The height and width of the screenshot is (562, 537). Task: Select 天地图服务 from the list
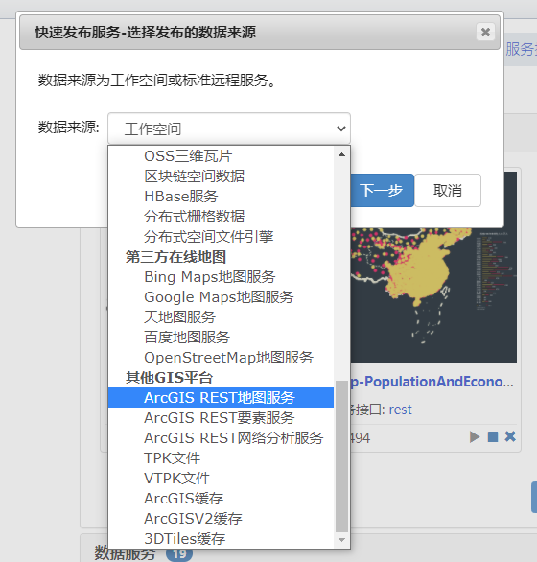pos(221,316)
